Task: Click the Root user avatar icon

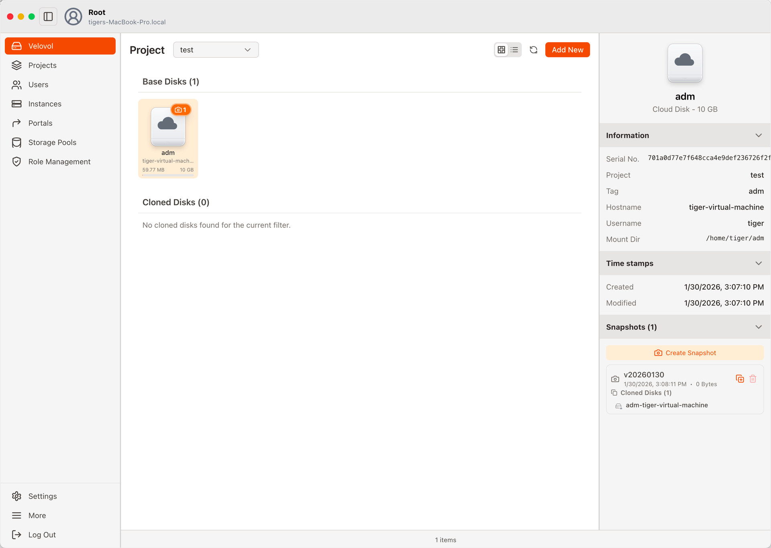Action: coord(73,16)
